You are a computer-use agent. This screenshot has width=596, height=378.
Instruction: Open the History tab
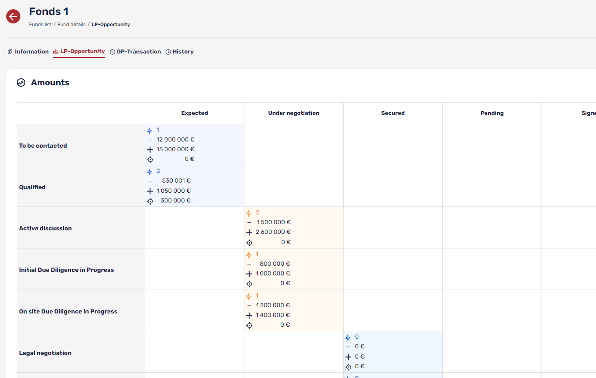180,52
